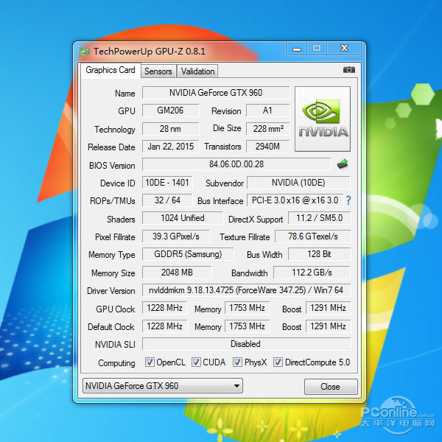This screenshot has width=442, height=442.
Task: Open the NVIDIA GeForce GTX 960 dropdown
Action: tap(163, 386)
